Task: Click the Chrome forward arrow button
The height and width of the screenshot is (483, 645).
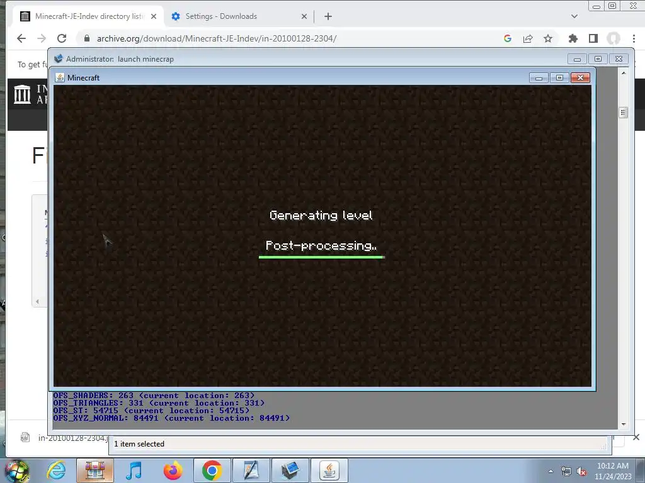Action: 42,38
